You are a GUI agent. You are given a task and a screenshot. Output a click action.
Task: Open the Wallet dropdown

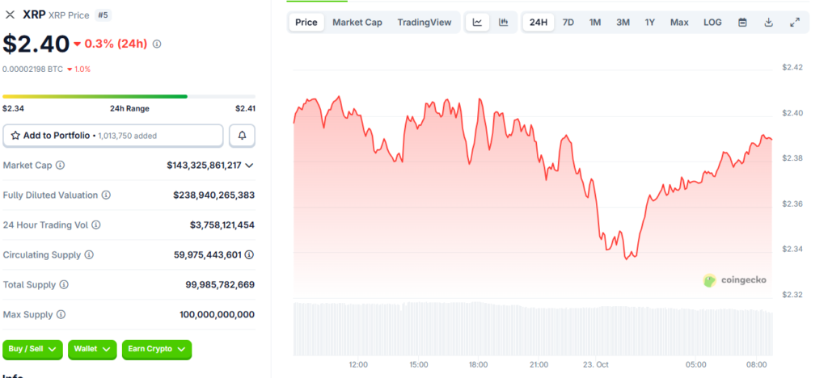click(91, 349)
